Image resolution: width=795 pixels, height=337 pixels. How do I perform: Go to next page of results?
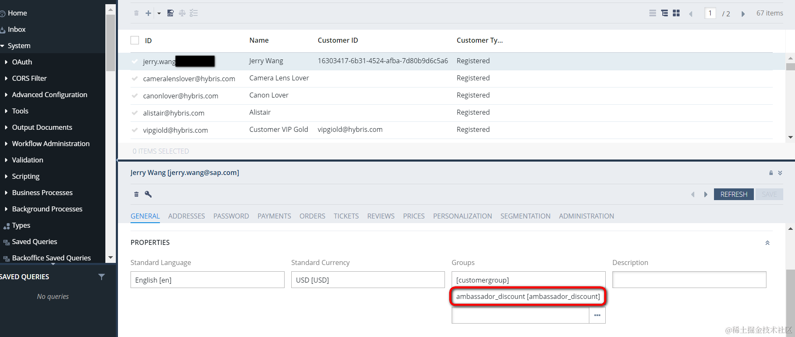pos(743,14)
